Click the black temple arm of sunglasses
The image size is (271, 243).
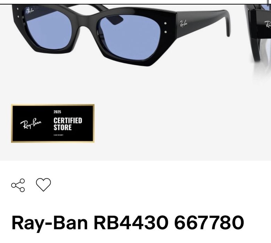tap(204, 23)
